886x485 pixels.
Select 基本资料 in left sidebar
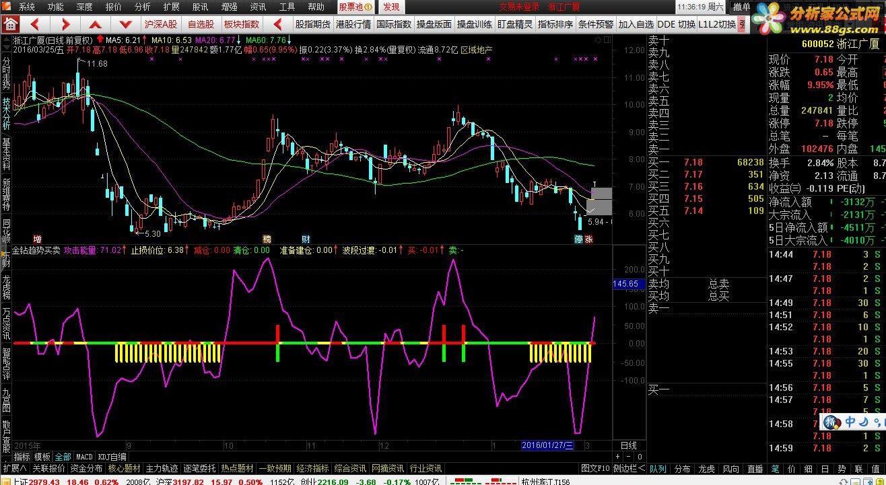pos(6,154)
